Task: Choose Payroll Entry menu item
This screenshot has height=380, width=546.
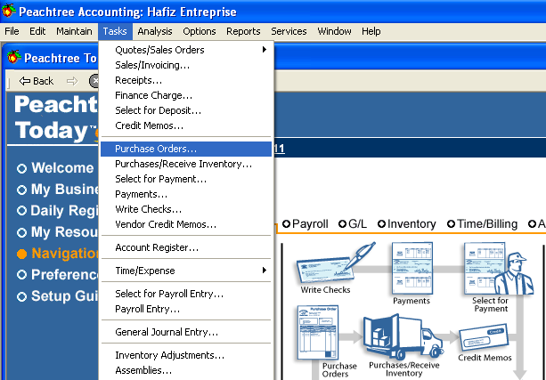Action: [x=186, y=309]
